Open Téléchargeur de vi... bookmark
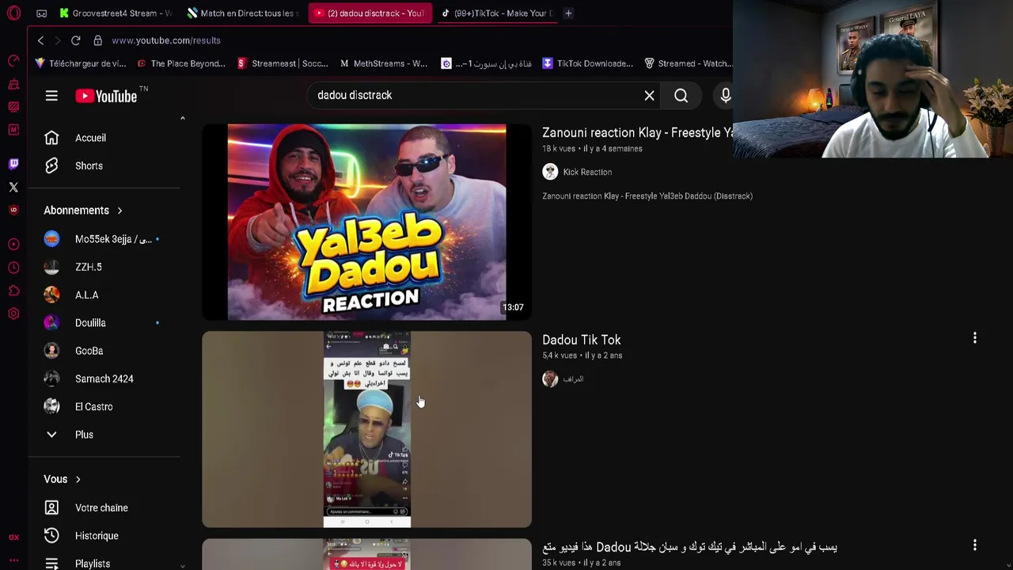 81,63
